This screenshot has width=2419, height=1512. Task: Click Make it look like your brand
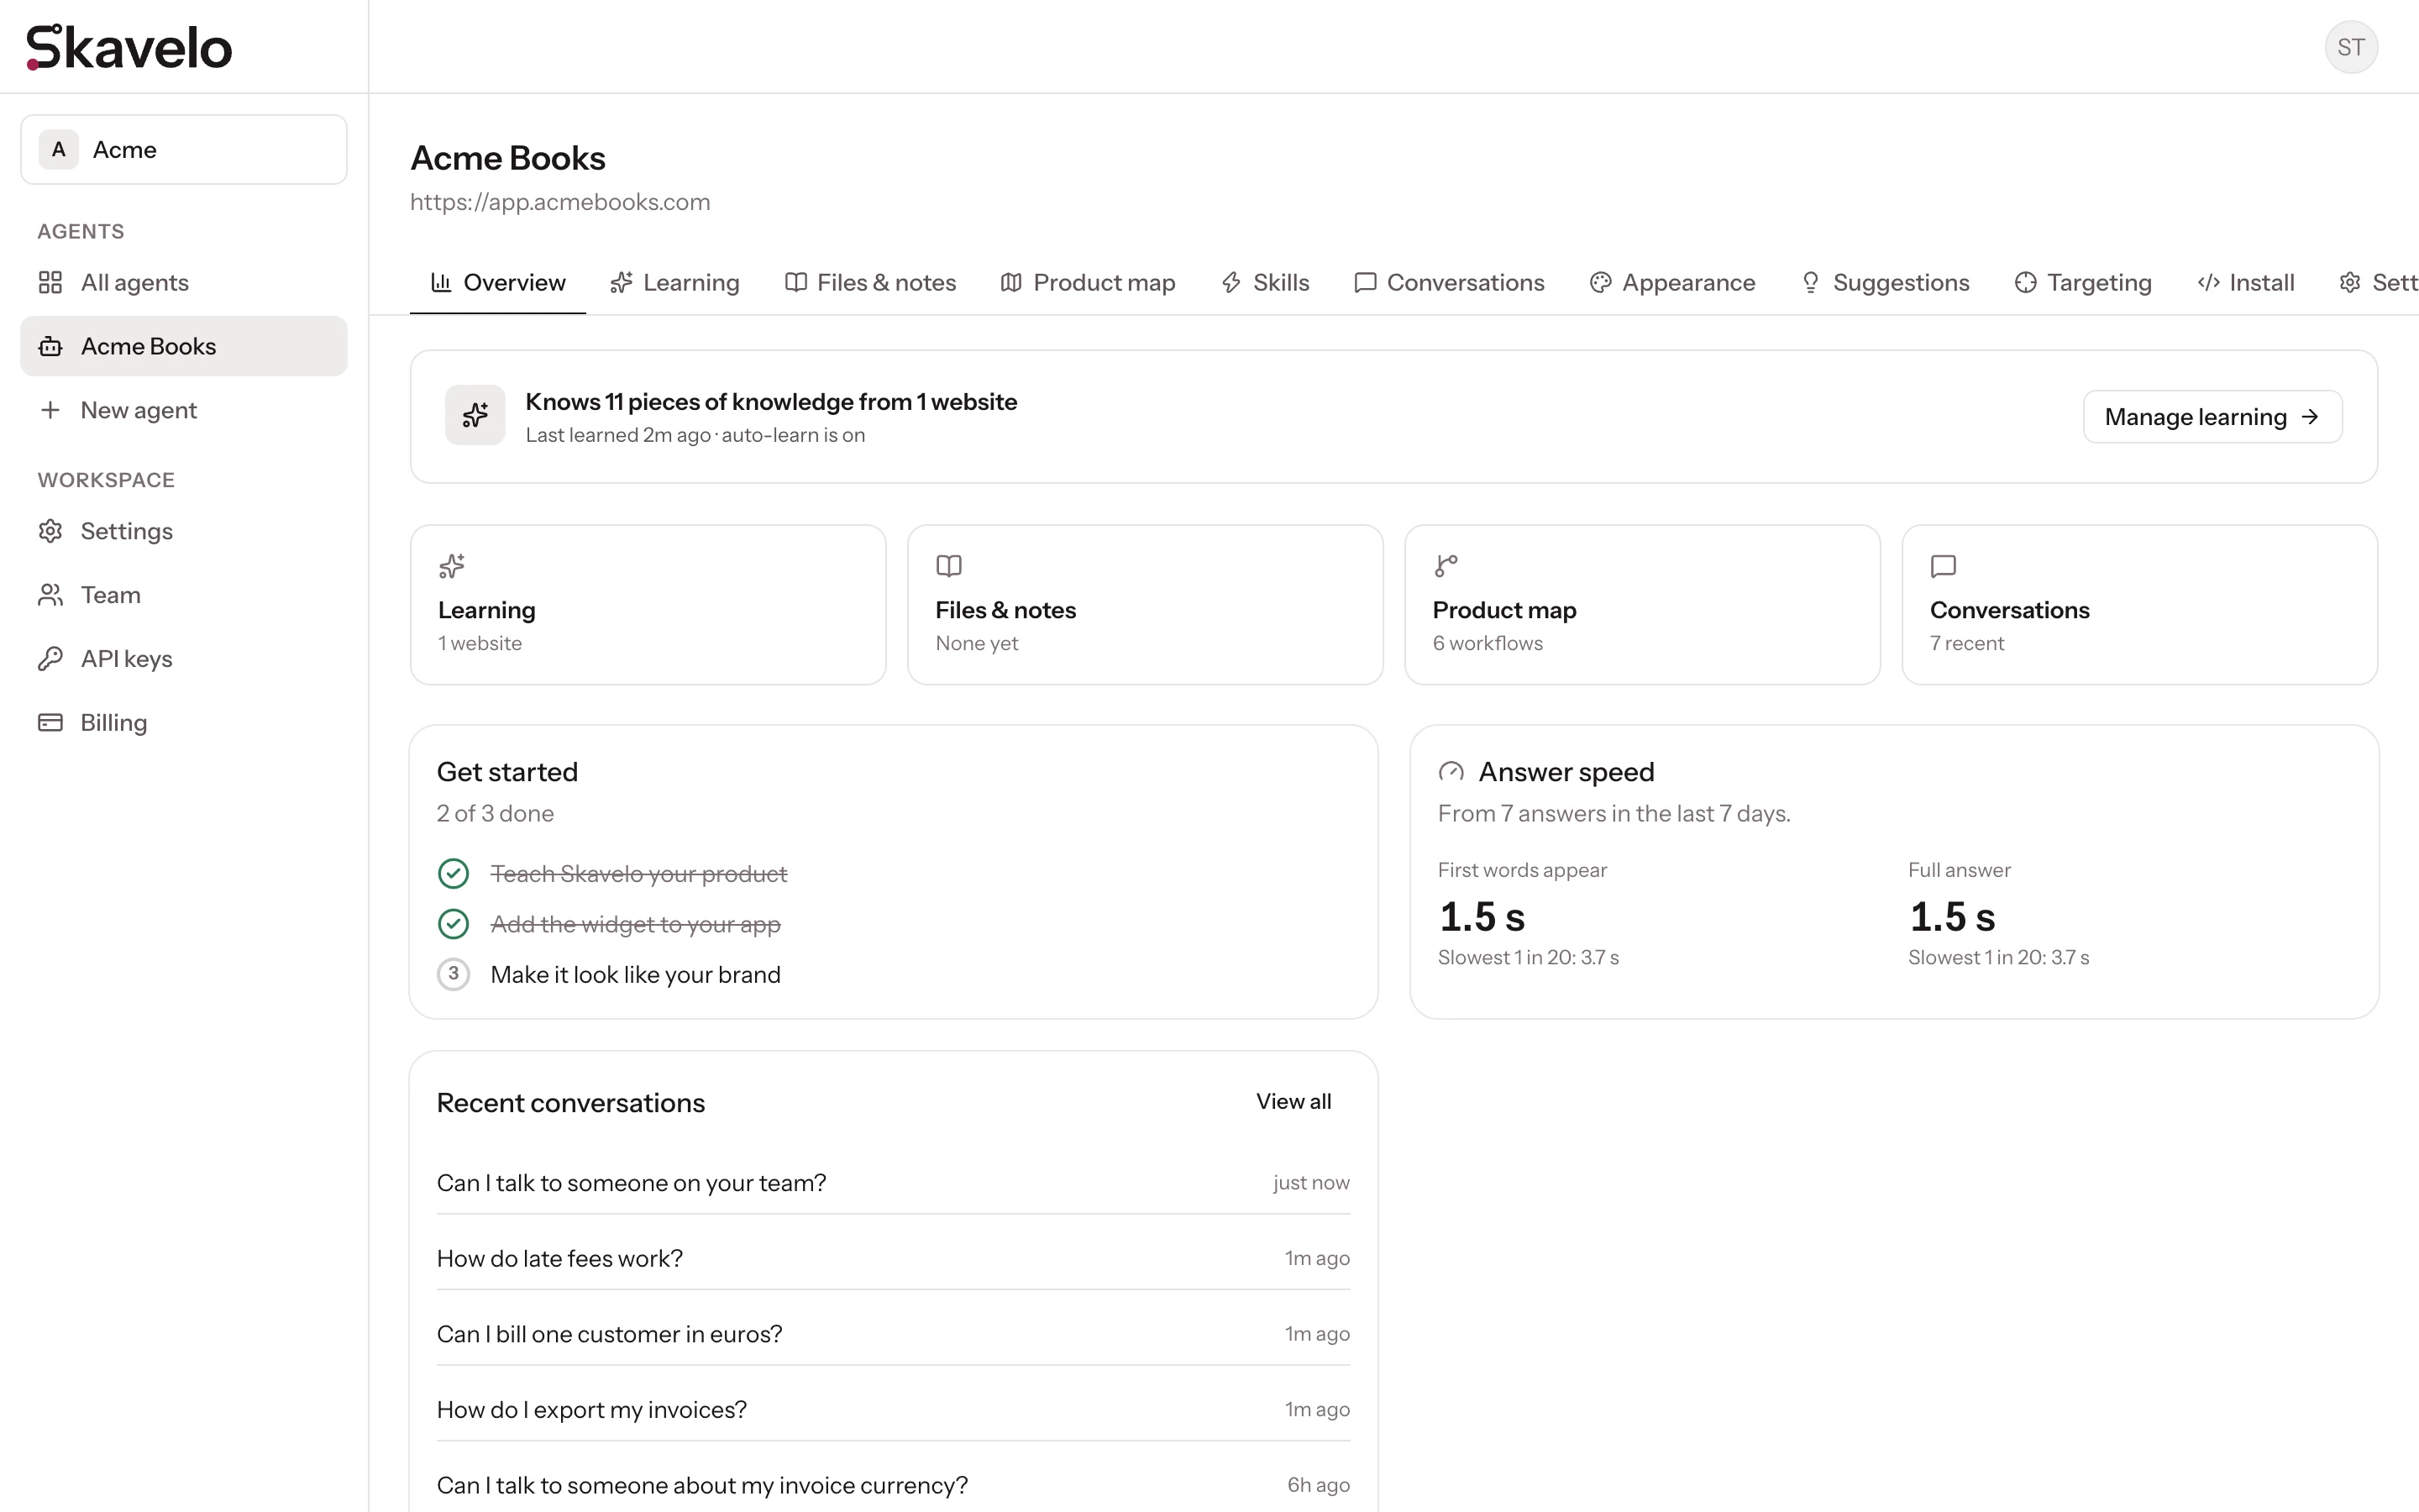(x=636, y=975)
